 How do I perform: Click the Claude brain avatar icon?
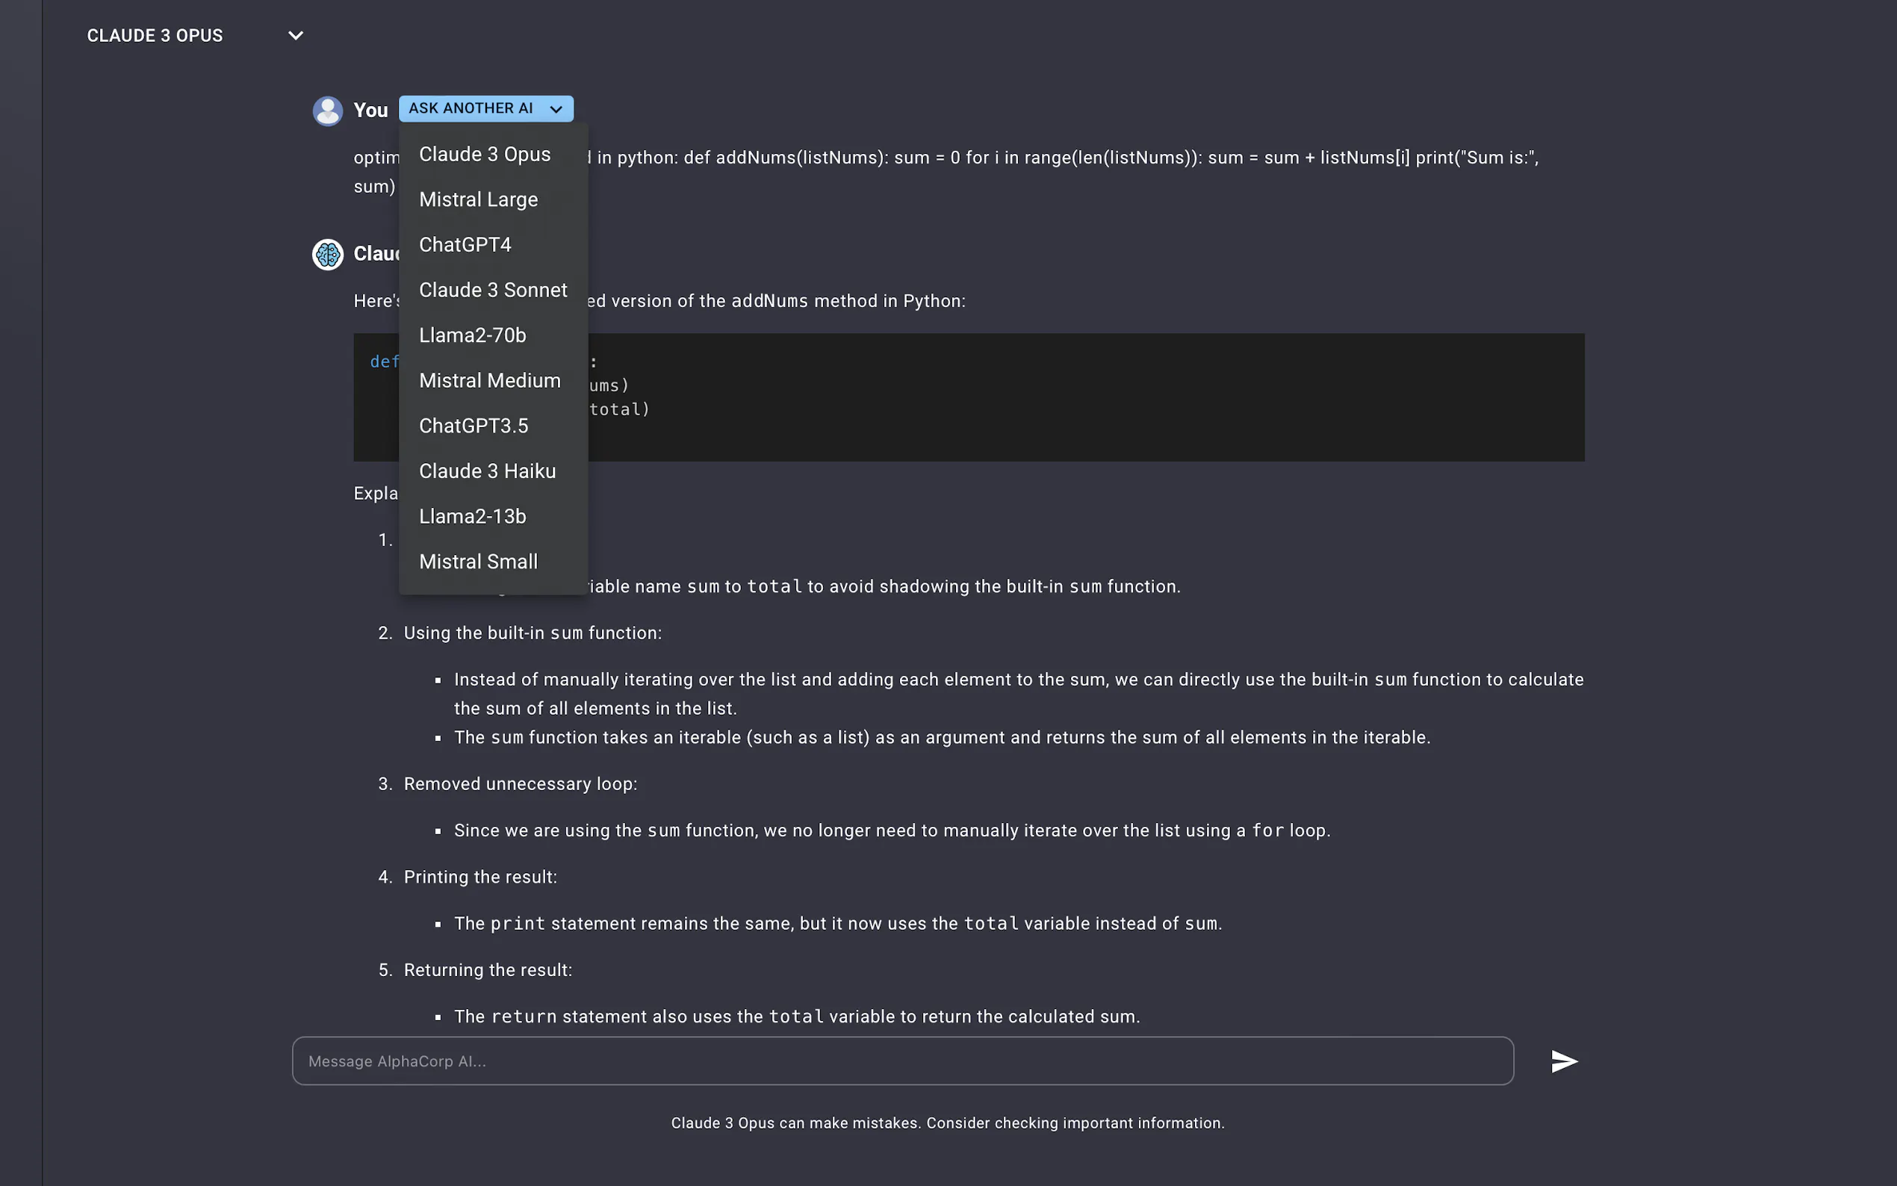coord(328,254)
